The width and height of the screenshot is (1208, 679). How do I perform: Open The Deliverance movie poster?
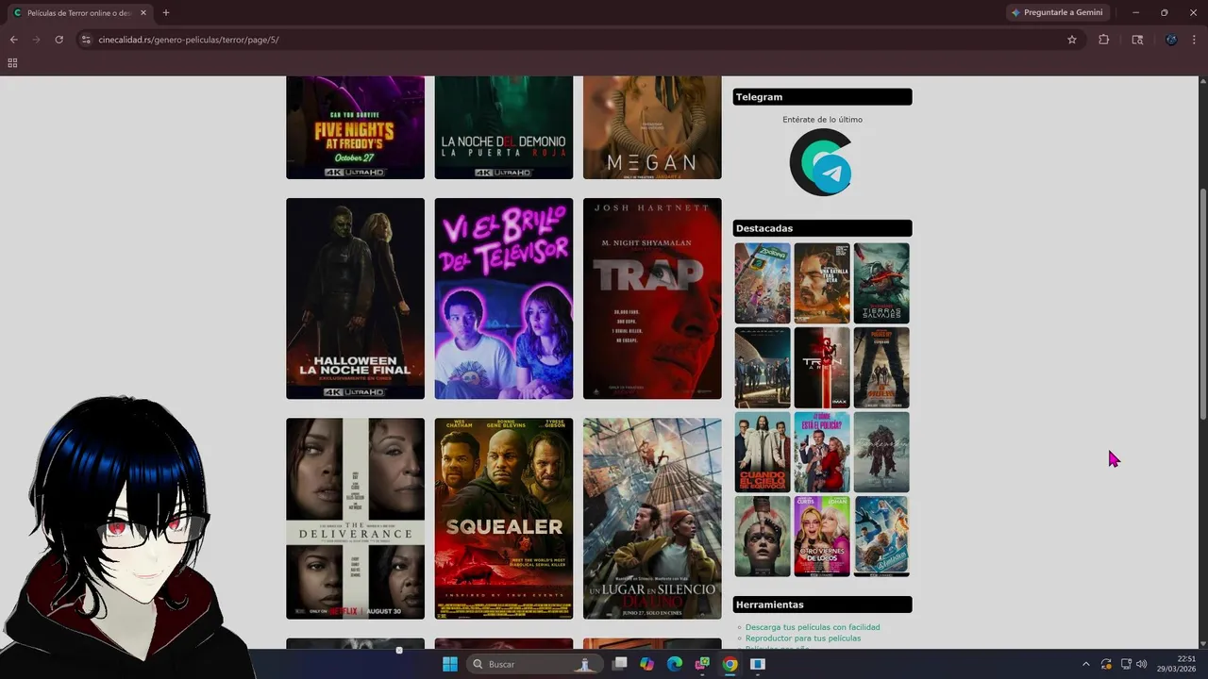(355, 519)
